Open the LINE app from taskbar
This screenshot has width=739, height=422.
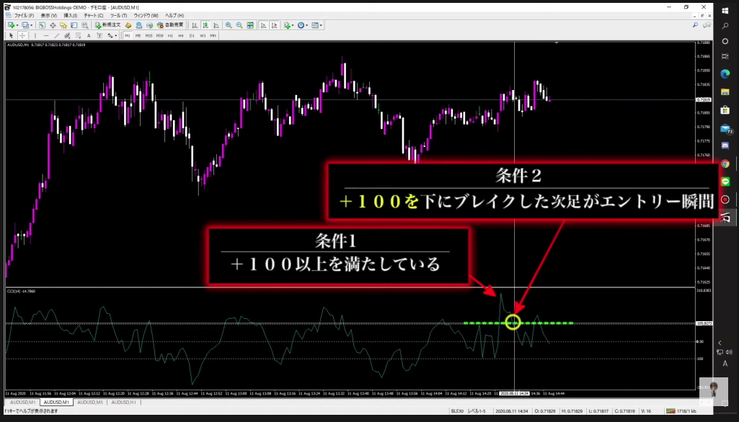tap(725, 181)
